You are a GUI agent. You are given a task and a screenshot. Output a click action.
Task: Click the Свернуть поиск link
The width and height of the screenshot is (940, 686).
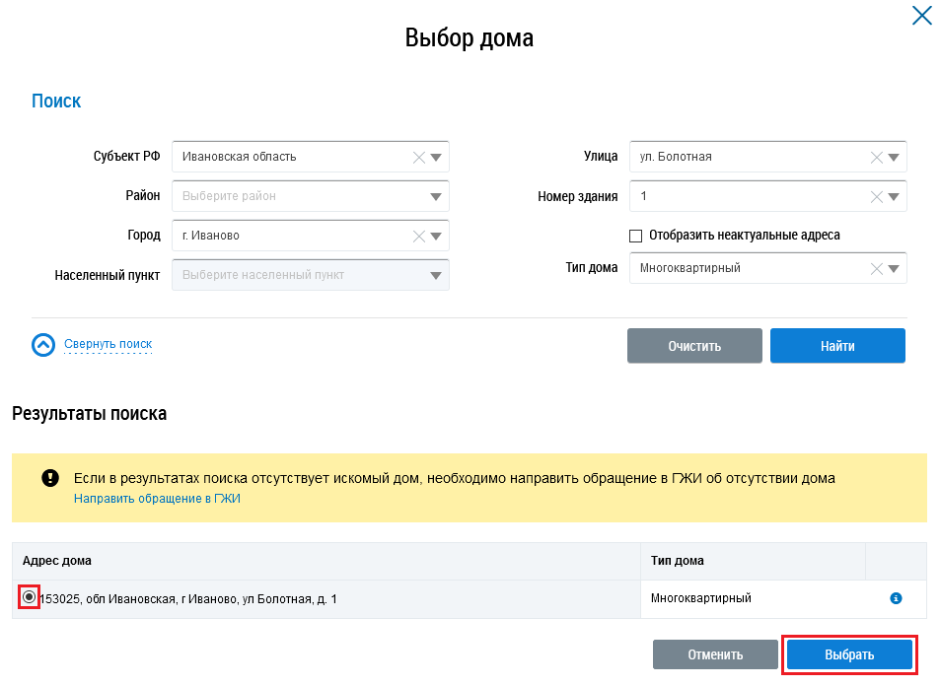[108, 344]
